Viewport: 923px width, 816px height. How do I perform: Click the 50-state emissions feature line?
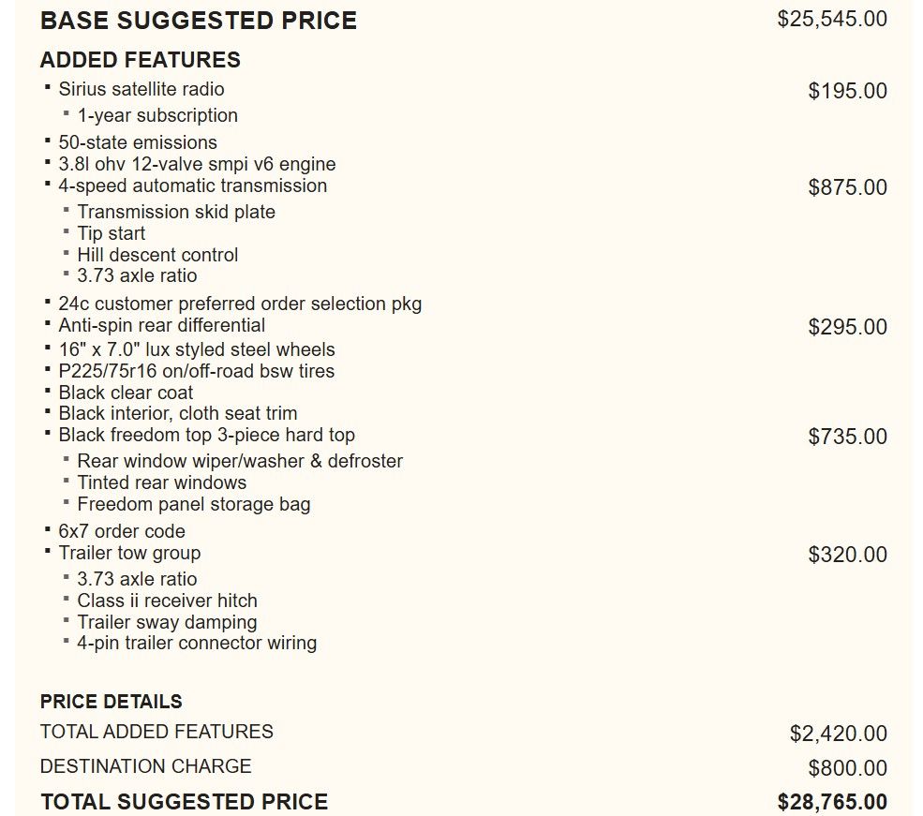(x=138, y=142)
